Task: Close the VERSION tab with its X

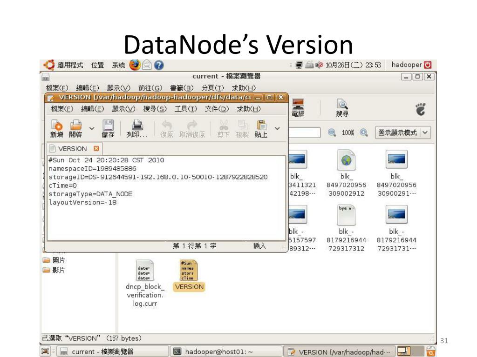Action: coord(96,148)
